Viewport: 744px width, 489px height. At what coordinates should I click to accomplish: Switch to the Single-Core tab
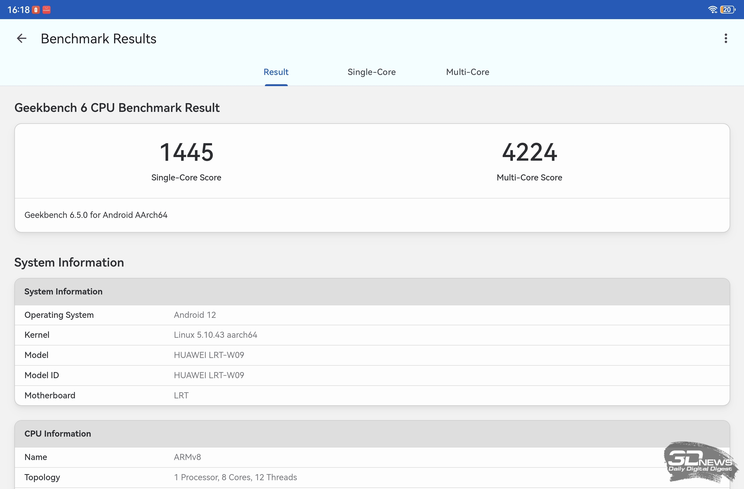click(x=371, y=72)
